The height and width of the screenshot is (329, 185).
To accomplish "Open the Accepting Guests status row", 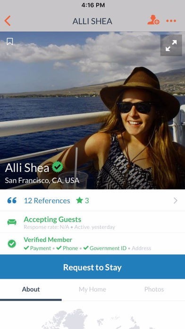I will (92, 222).
